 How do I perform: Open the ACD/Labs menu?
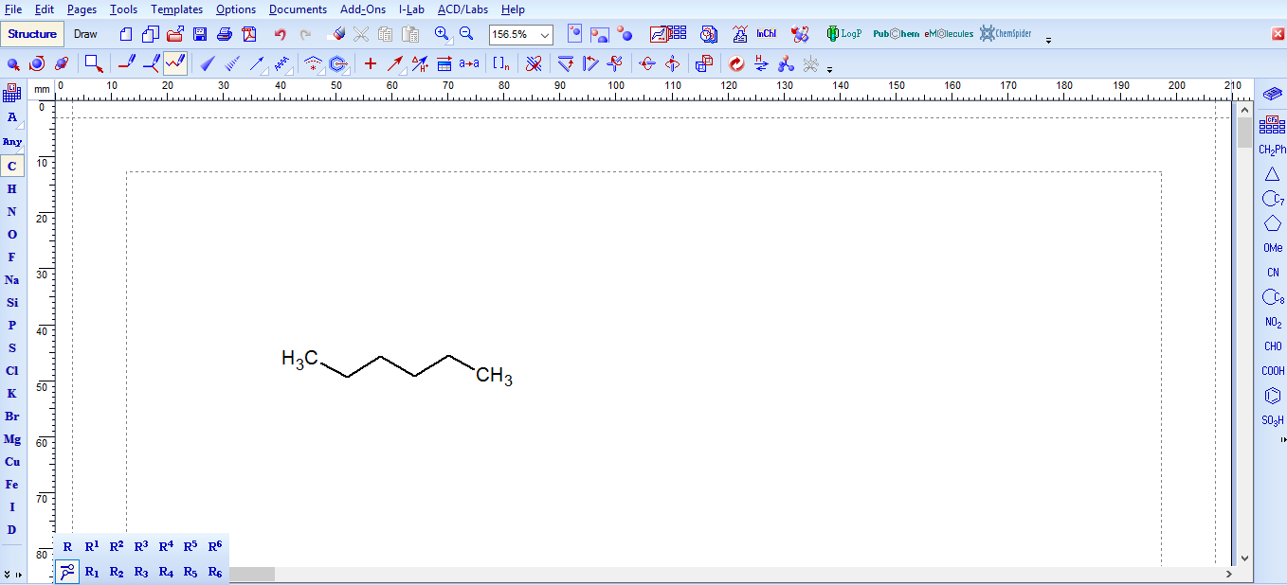point(462,9)
